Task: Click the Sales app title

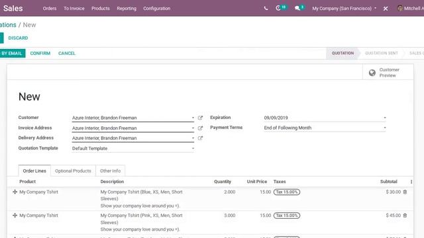Action: coord(13,9)
